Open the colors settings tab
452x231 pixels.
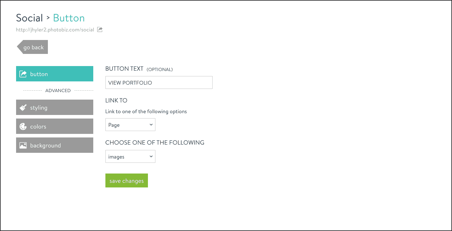click(54, 126)
